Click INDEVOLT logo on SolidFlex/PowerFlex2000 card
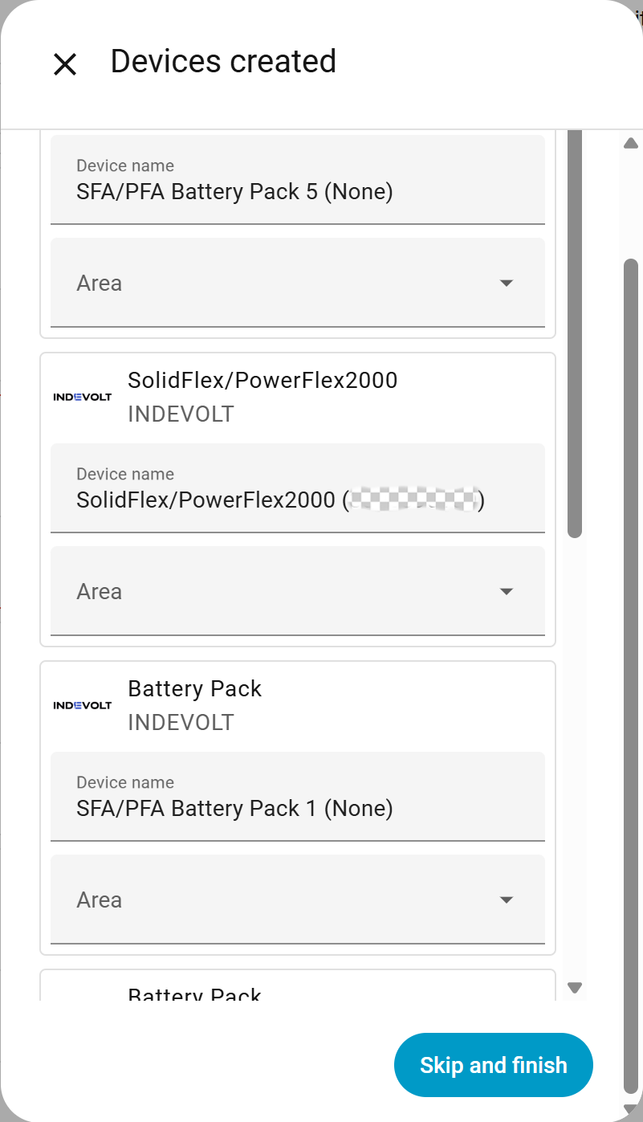Viewport: 643px width, 1122px height. [x=82, y=397]
